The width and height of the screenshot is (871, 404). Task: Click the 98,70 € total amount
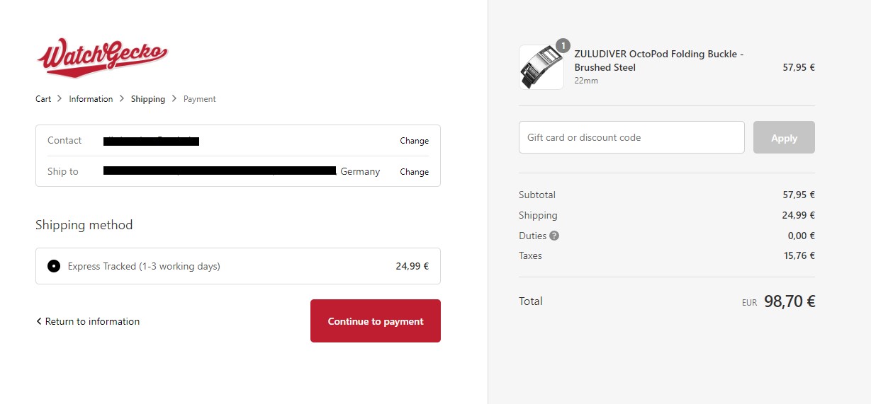789,301
